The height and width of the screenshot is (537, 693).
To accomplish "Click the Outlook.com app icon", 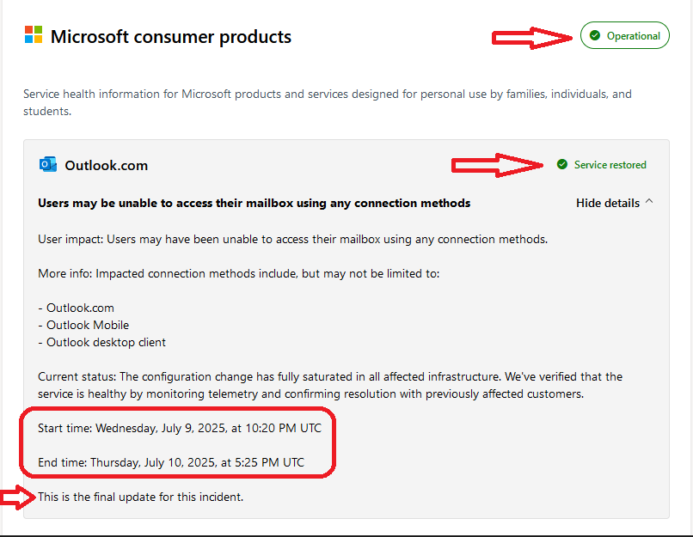I will coord(48,165).
